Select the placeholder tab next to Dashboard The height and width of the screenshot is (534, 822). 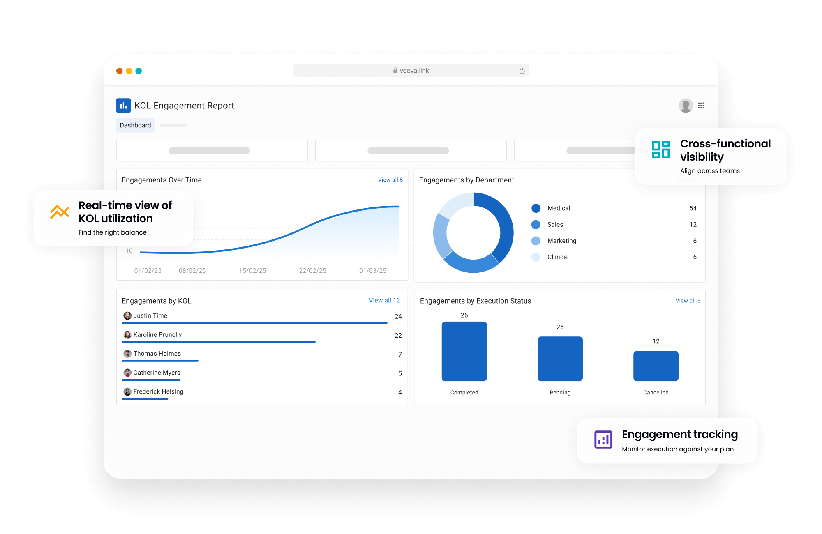[x=173, y=125]
